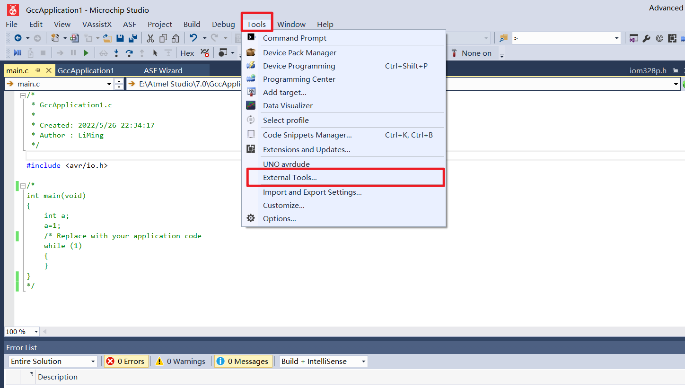The image size is (685, 388).
Task: Open Customize... from Tools menu
Action: (344, 205)
